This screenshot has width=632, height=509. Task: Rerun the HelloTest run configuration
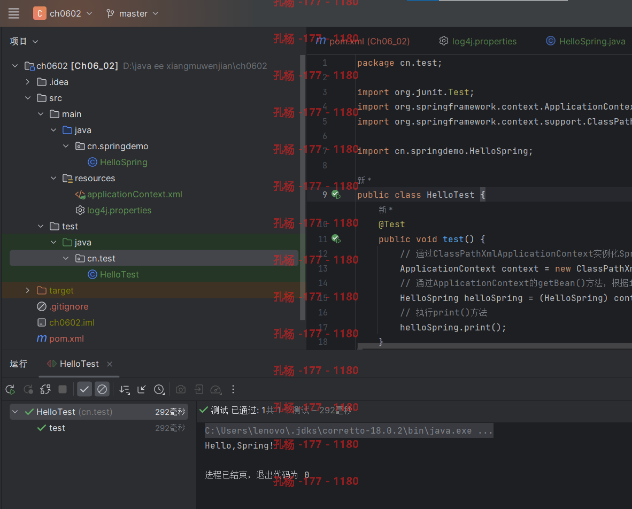(x=11, y=389)
